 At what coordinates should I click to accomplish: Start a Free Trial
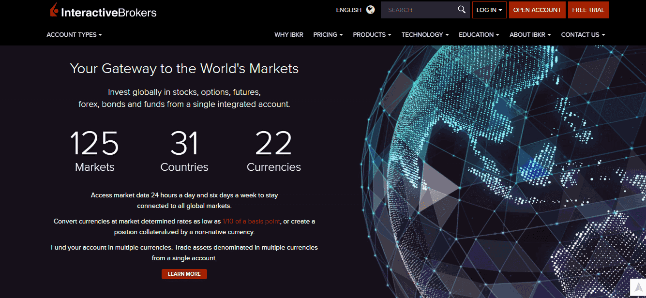tap(588, 10)
